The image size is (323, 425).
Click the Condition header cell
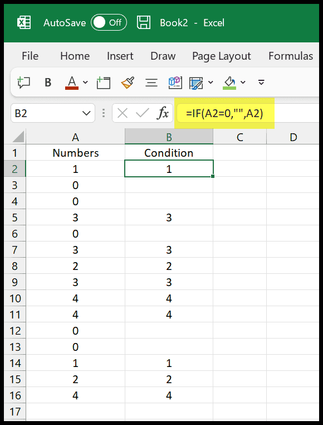(169, 153)
